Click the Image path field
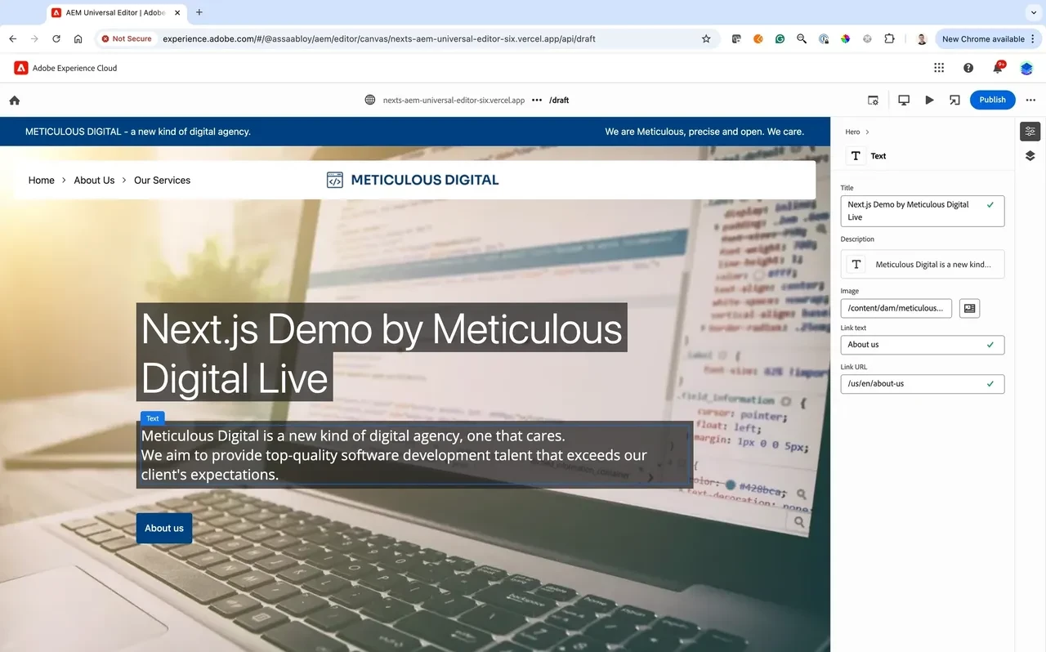The width and height of the screenshot is (1046, 652). point(896,308)
